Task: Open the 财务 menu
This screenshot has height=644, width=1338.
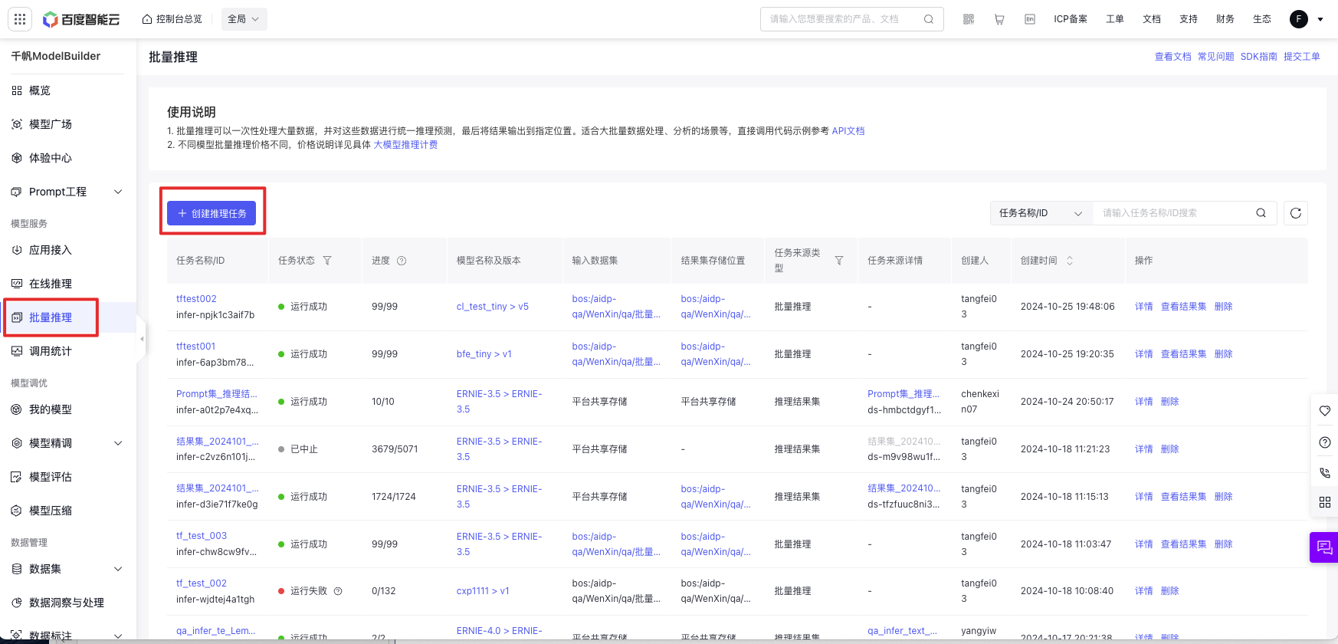Action: pos(1225,19)
